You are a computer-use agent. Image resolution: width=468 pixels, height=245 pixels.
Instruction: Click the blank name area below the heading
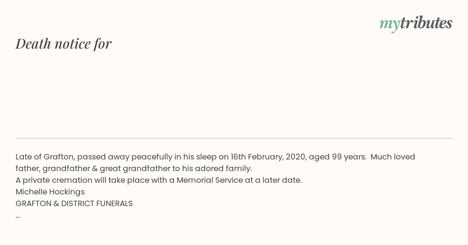pyautogui.click(x=234, y=93)
